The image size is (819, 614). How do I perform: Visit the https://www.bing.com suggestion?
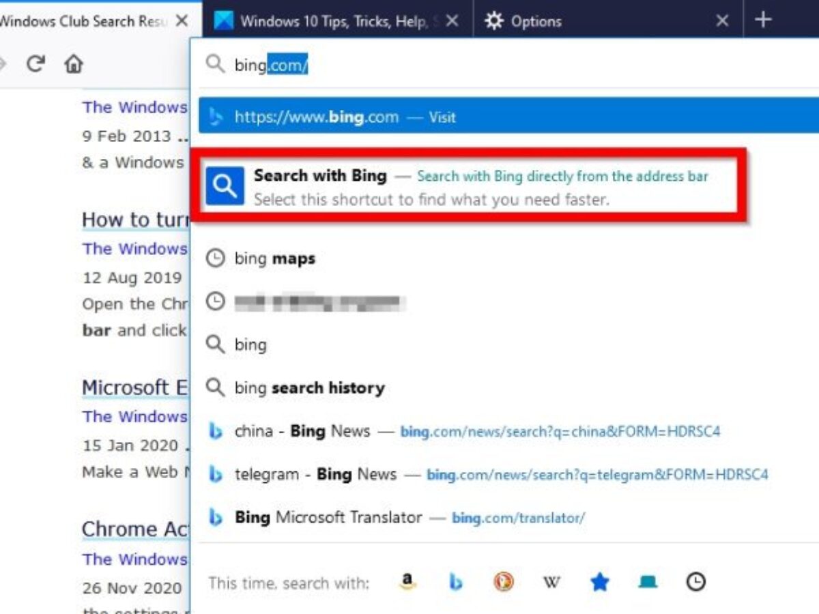click(x=508, y=117)
